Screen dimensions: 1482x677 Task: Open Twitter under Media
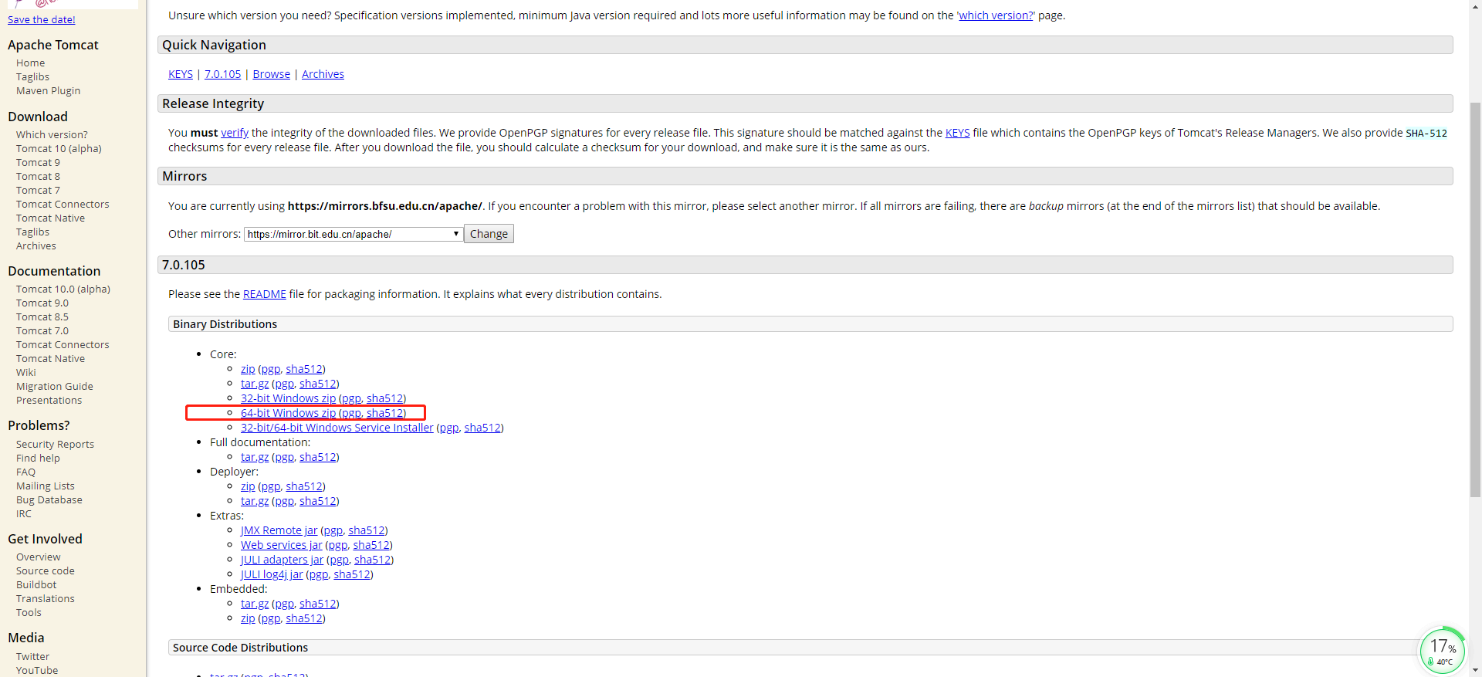click(x=32, y=657)
